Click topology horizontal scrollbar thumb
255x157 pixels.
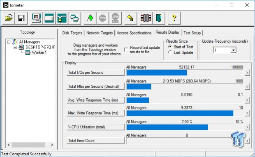pyautogui.click(x=28, y=145)
